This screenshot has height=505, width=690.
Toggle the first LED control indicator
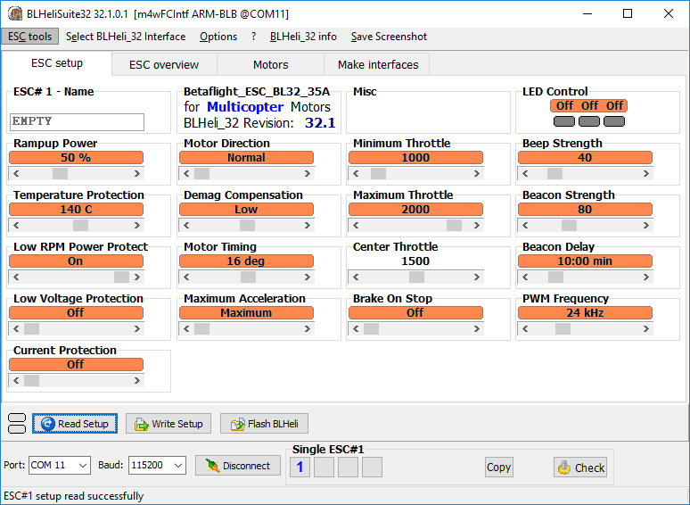563,121
